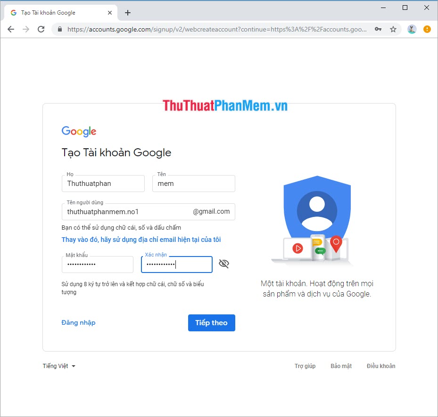Open Bảo mật from the footer
Image resolution: width=438 pixels, height=417 pixels.
point(341,366)
